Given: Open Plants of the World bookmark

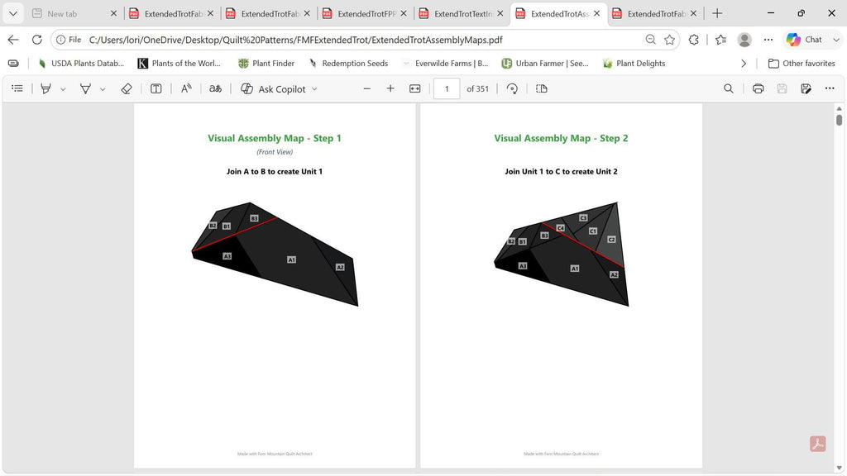Looking at the screenshot, I should coord(179,63).
